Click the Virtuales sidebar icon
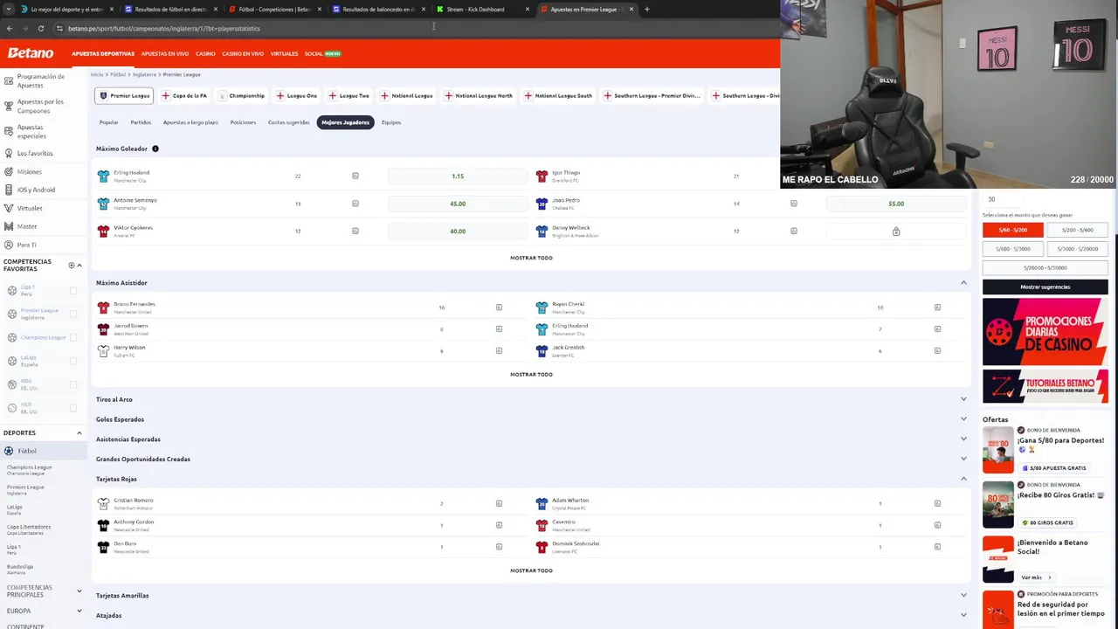The image size is (1118, 629). [x=8, y=208]
